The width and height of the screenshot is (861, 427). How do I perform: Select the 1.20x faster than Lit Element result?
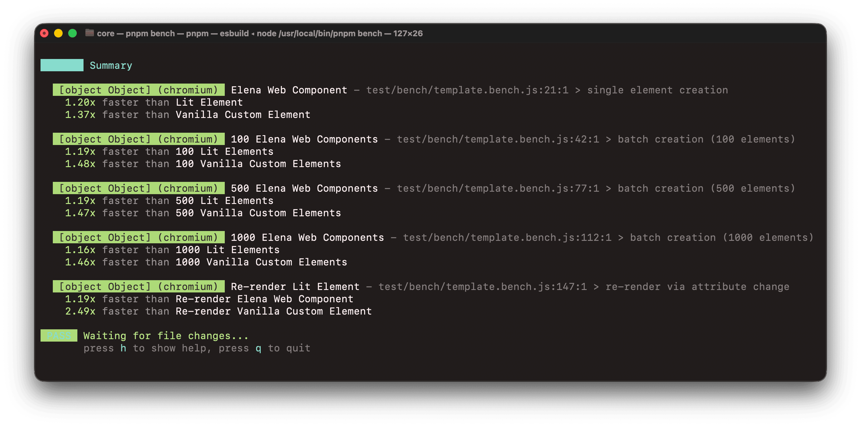[154, 102]
